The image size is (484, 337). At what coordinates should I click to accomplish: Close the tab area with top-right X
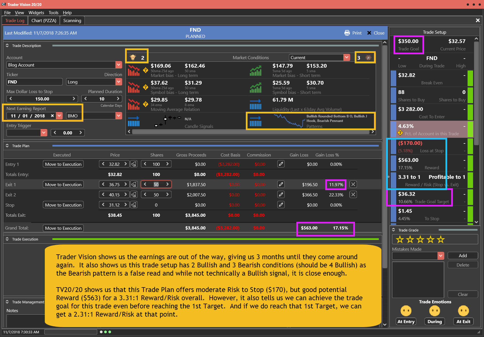coord(478,20)
